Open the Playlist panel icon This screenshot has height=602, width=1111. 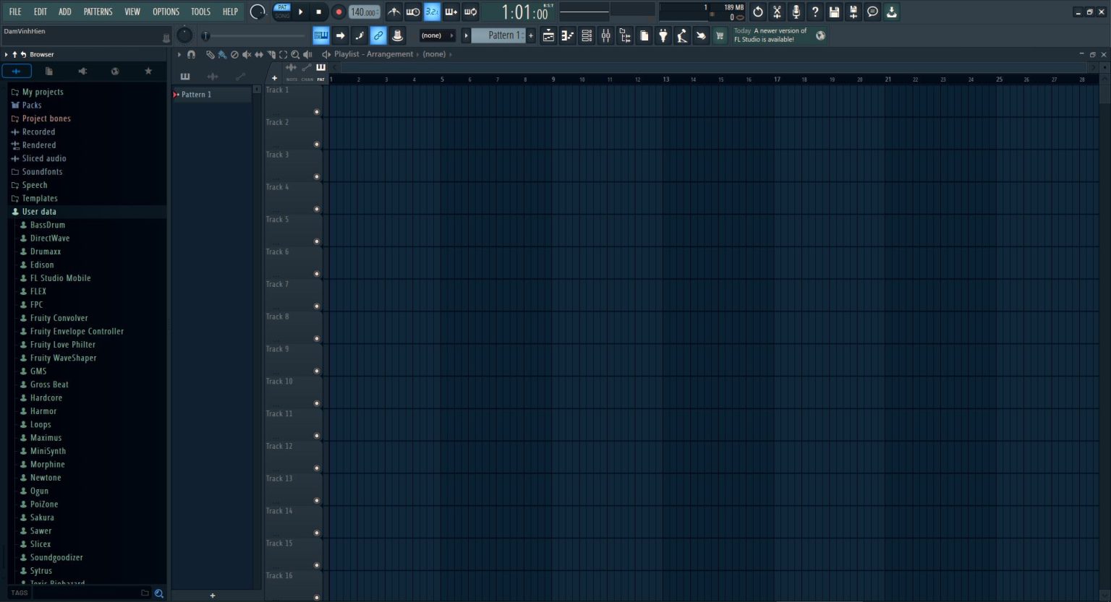click(548, 35)
